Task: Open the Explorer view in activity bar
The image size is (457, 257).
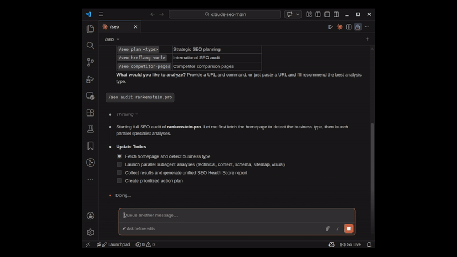Action: [x=90, y=29]
